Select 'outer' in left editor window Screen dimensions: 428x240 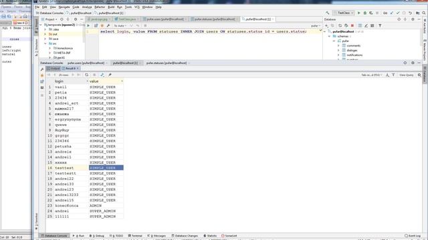[x=7, y=62]
